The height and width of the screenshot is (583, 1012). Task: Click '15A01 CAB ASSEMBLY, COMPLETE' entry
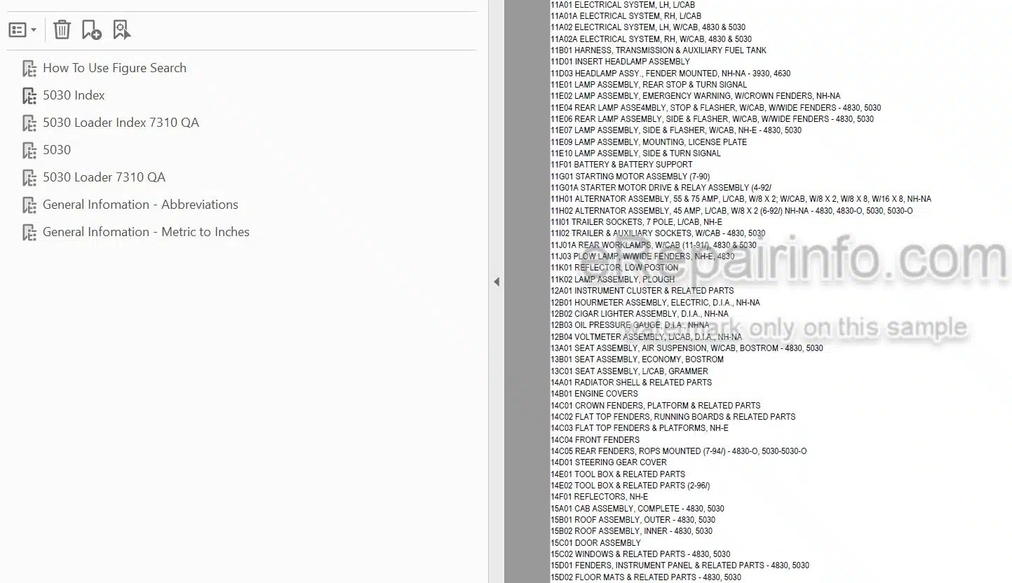(637, 509)
